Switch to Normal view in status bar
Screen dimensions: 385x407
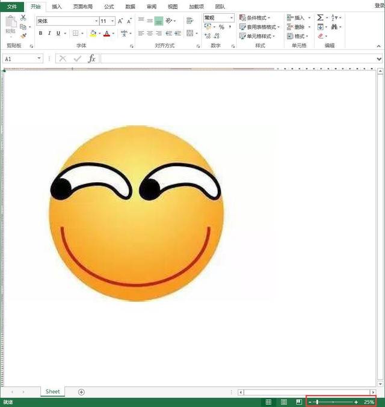pos(269,402)
